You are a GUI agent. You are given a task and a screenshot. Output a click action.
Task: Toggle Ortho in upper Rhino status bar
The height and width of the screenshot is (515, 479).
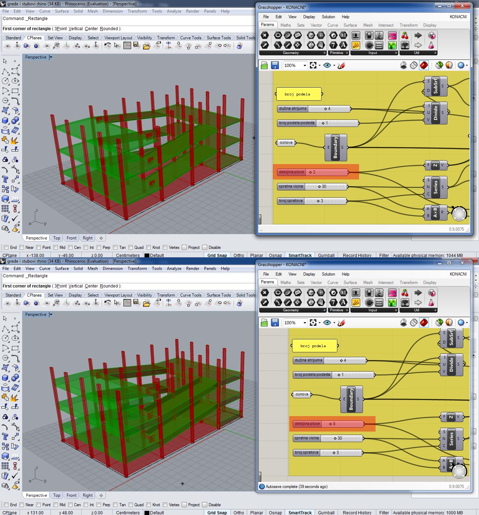[x=239, y=255]
